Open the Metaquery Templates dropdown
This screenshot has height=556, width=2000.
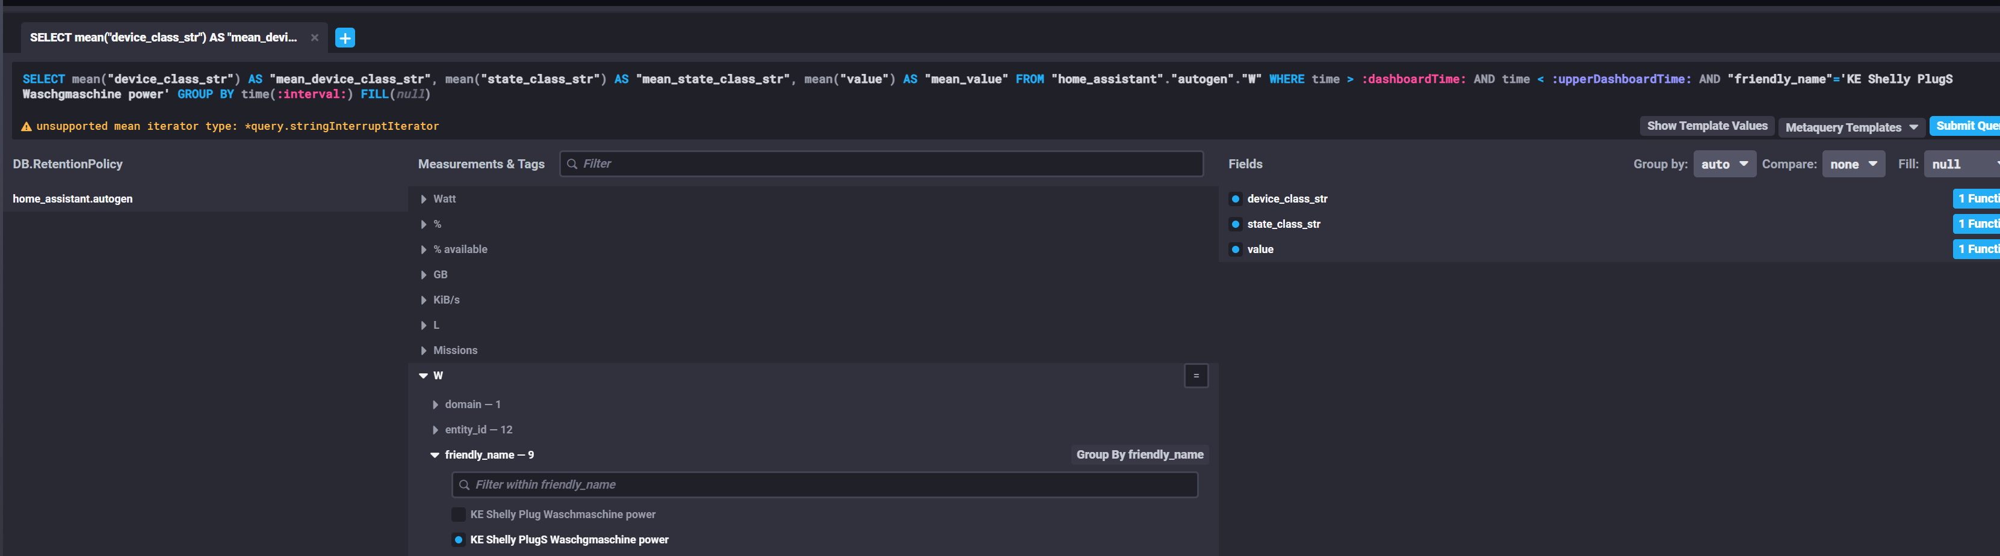point(1851,127)
